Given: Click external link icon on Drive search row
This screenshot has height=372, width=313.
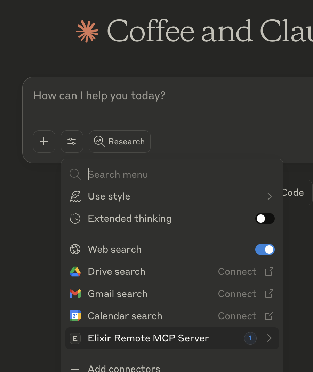Looking at the screenshot, I should [269, 272].
